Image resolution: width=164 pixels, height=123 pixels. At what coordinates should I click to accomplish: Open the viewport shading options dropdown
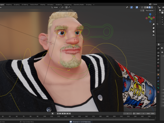pyautogui.click(x=154, y=7)
